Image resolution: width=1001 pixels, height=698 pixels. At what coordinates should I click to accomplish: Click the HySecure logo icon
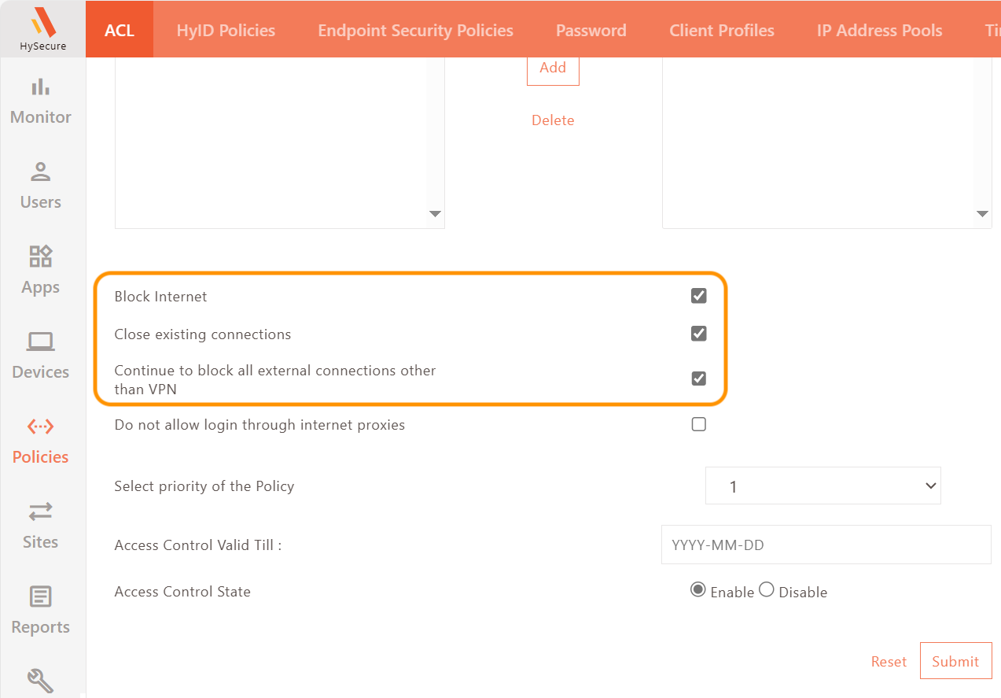[42, 22]
